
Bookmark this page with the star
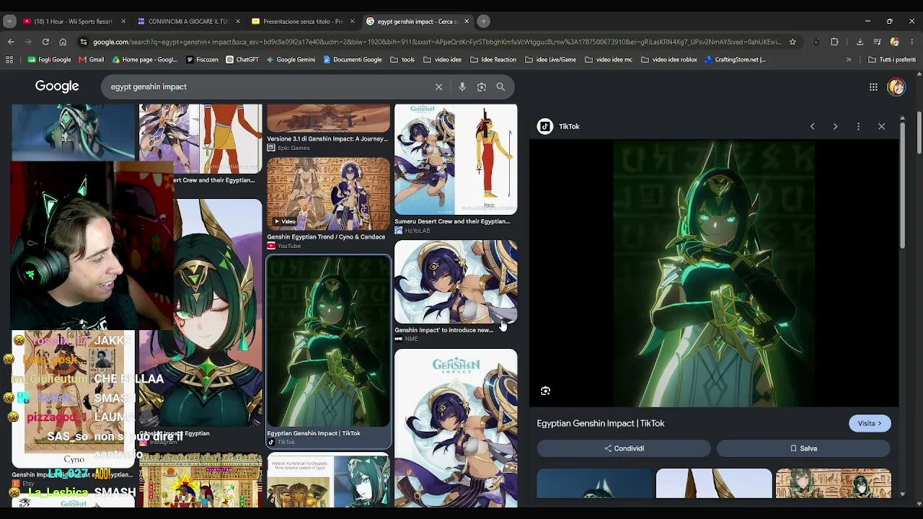(x=792, y=42)
